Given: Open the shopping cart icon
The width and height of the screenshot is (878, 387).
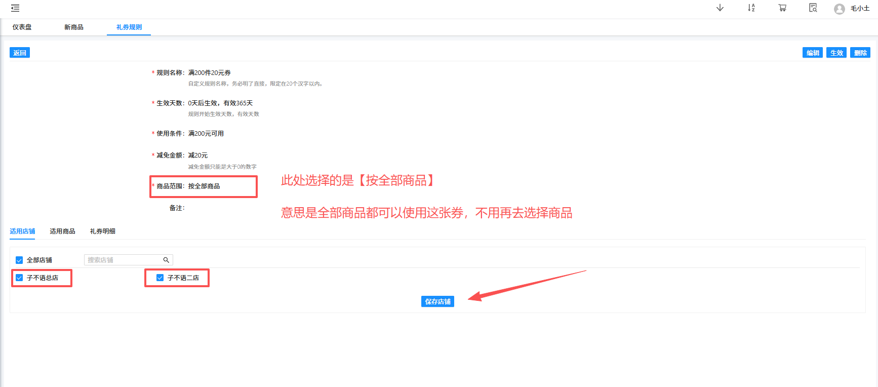Looking at the screenshot, I should (x=782, y=8).
